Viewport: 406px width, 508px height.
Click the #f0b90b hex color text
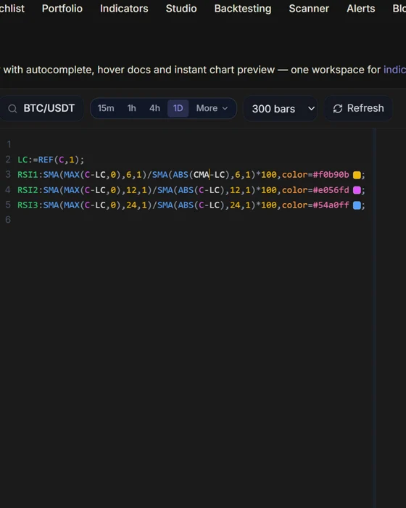tap(331, 175)
